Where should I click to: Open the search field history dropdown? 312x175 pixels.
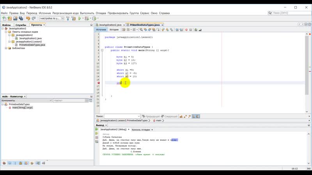(139, 116)
